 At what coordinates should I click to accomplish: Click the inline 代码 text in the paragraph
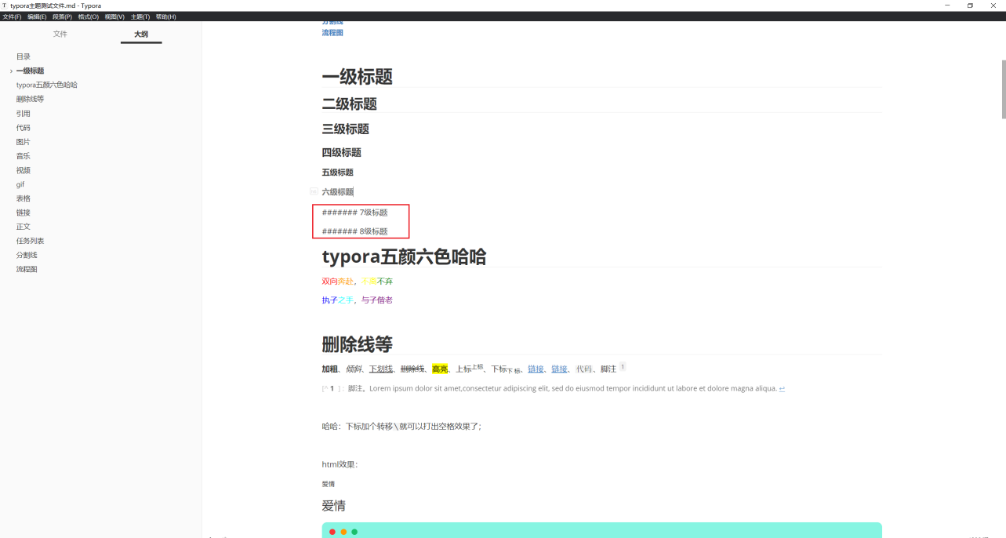point(584,369)
